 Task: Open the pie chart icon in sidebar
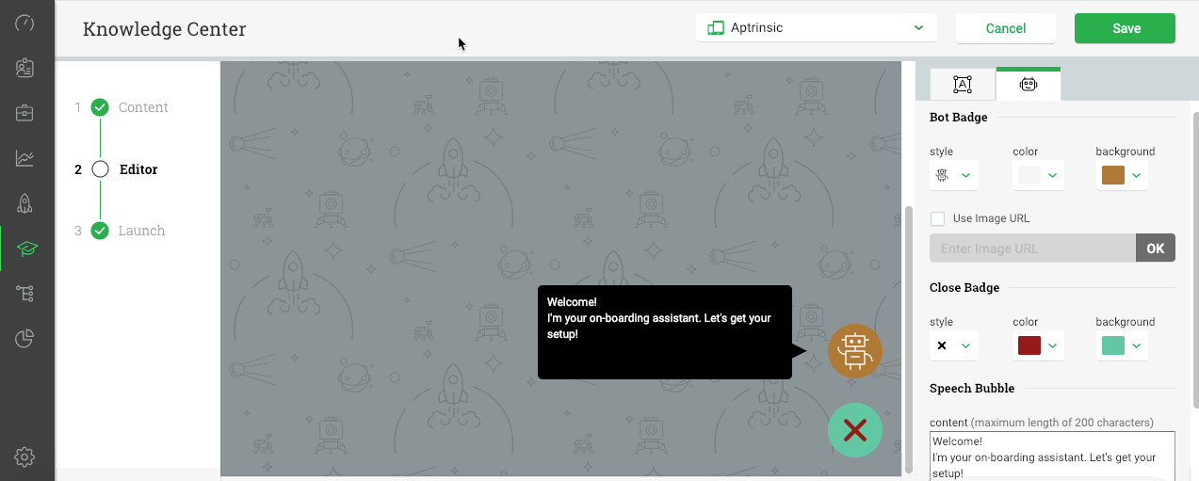tap(25, 339)
